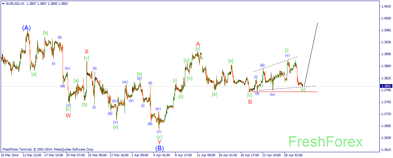The width and height of the screenshot is (393, 158).
Task: Click the 4 Apr 01:00 time label
Action: tap(162, 155)
